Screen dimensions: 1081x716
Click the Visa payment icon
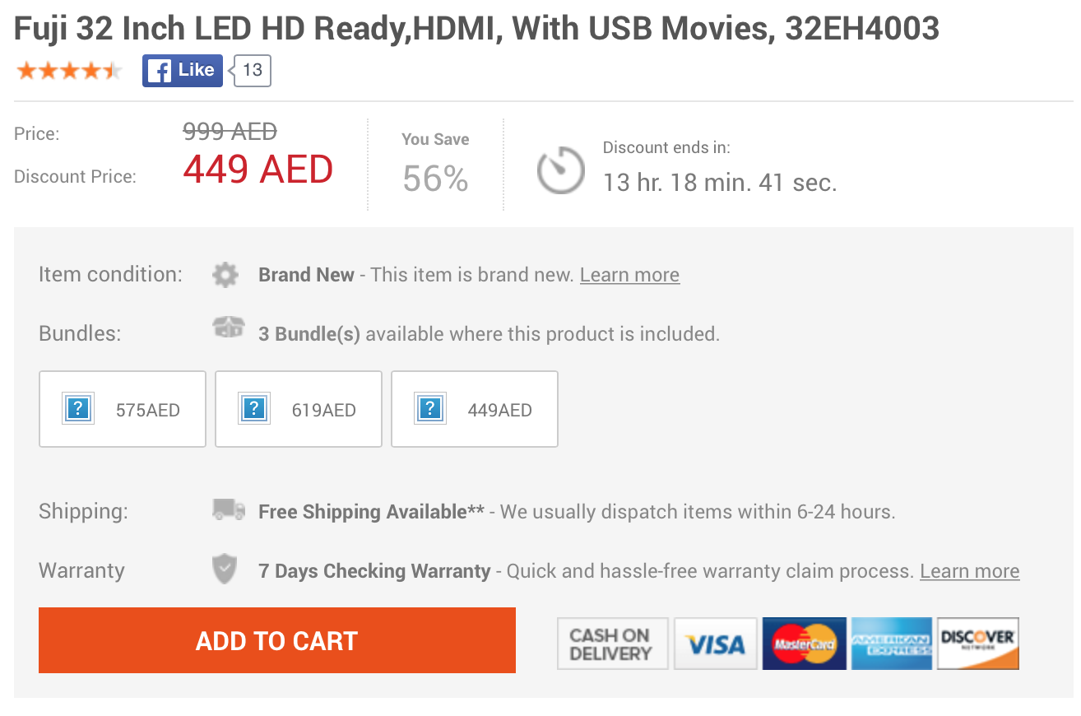click(716, 644)
